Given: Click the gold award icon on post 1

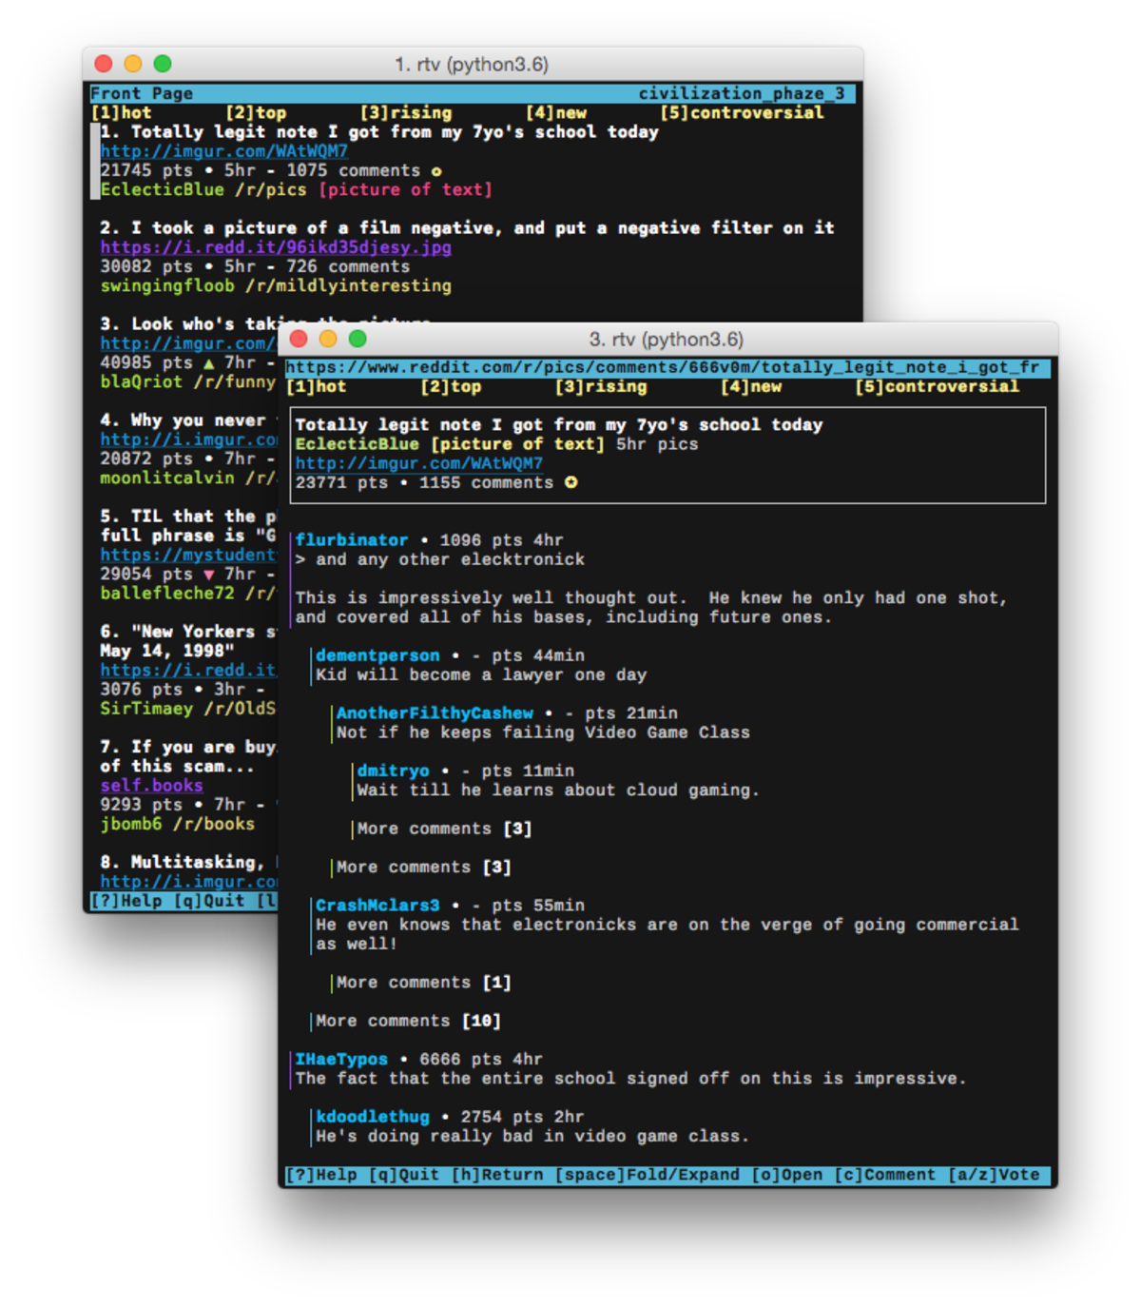Looking at the screenshot, I should tap(435, 170).
